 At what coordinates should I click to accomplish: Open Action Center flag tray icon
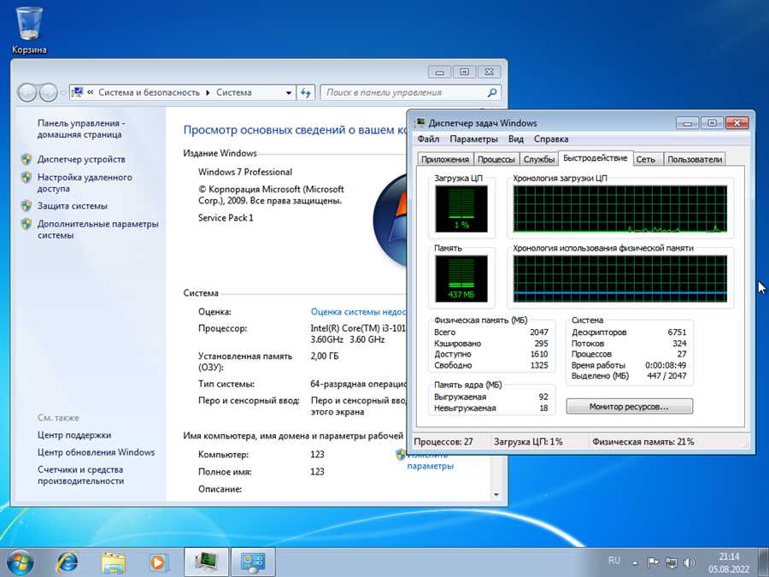click(x=653, y=562)
